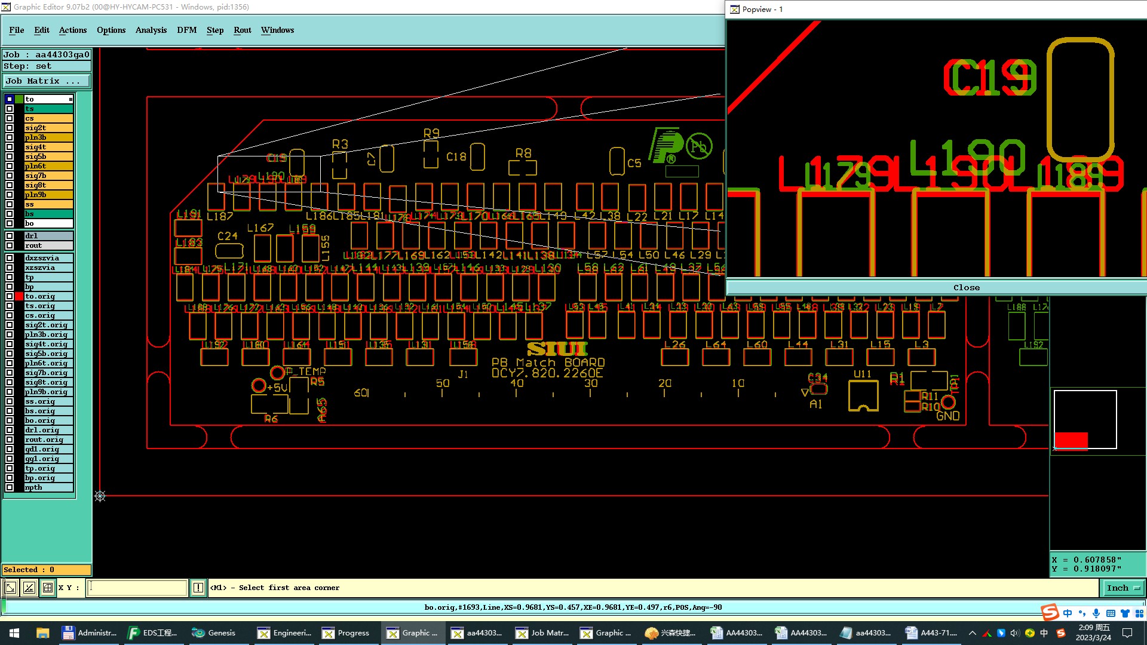Click the Job Matrix ... button
1147x645 pixels.
click(47, 81)
